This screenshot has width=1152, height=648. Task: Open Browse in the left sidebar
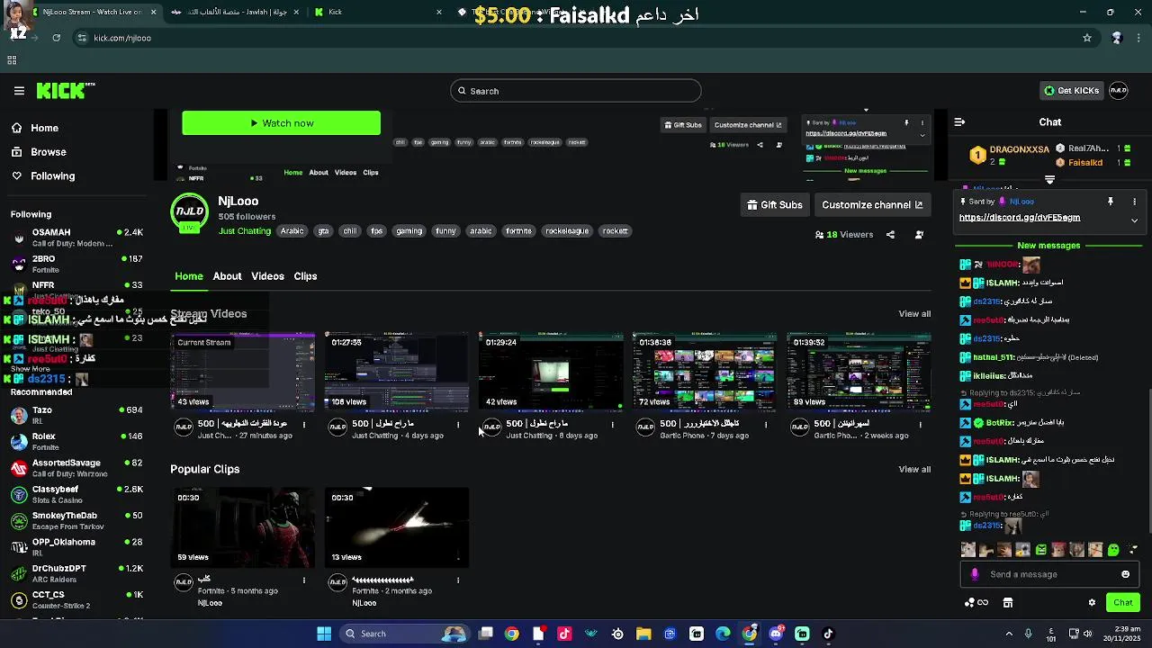pyautogui.click(x=48, y=152)
